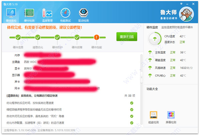Click the green check step above 清理优化
Image resolution: width=200 pixels, height=135 pixels.
37,37
